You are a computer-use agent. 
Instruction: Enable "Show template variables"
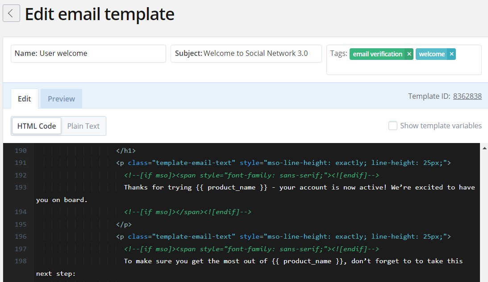[x=393, y=126]
